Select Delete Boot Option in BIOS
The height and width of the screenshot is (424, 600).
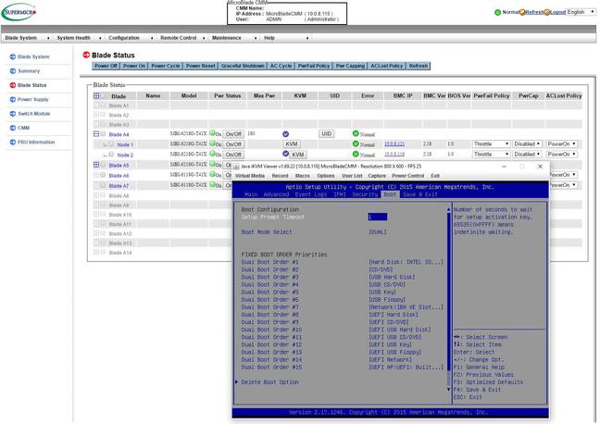tap(269, 382)
